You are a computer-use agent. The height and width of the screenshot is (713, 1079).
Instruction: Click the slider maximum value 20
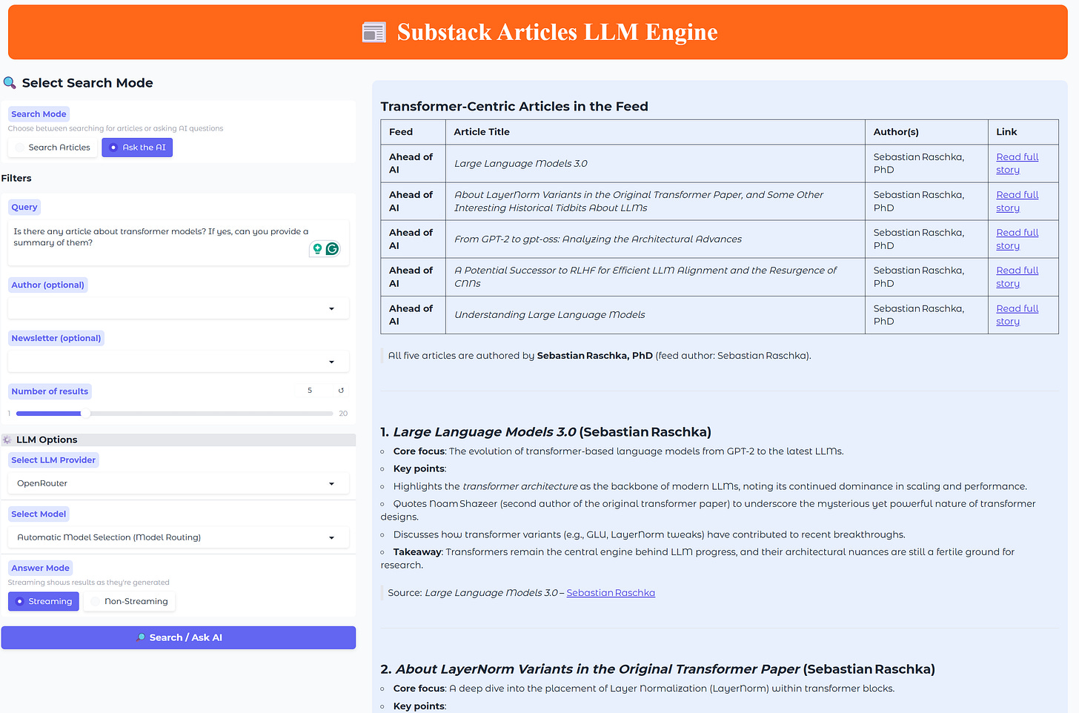point(343,414)
